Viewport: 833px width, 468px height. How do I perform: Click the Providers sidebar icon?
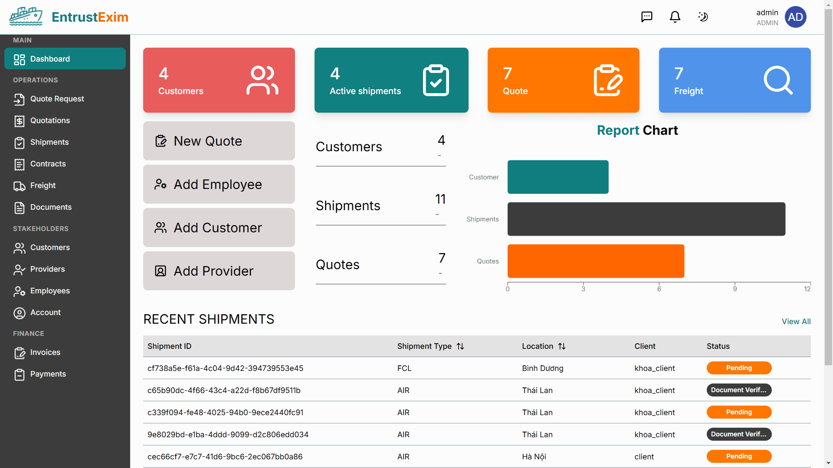[x=20, y=270]
